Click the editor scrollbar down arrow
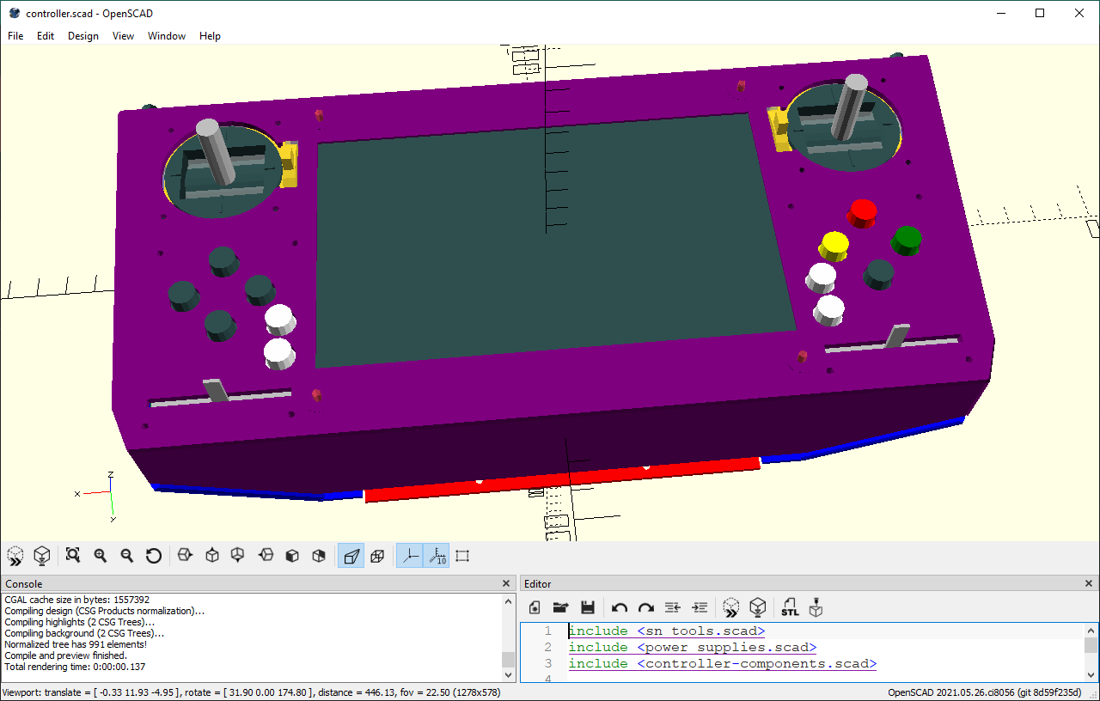This screenshot has height=701, width=1100. [x=1091, y=674]
